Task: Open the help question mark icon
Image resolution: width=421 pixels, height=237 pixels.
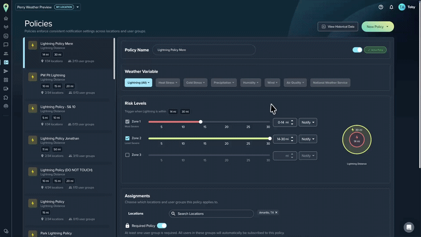Action: tap(380, 7)
